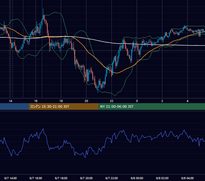Click the NY 21:00-06:00 JST session bar
This screenshot has height=181, width=205.
coord(152,106)
